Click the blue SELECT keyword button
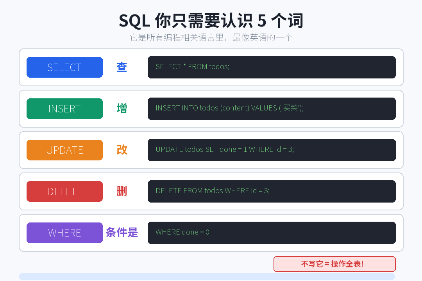Viewport: 422px width, 281px height. point(64,67)
